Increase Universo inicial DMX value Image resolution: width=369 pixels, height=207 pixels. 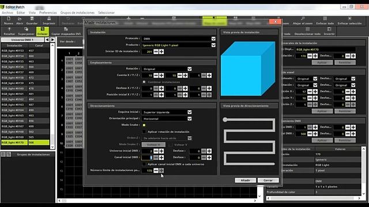pyautogui.click(x=161, y=151)
